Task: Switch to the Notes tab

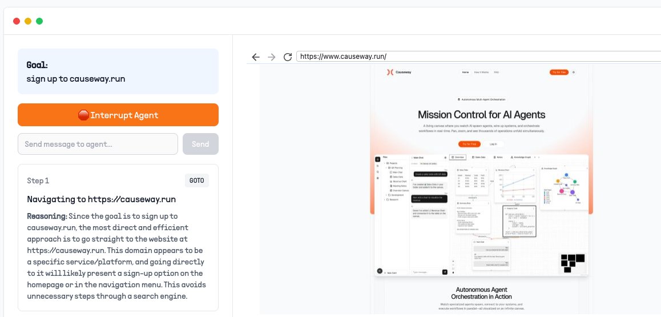Action: click(x=498, y=157)
